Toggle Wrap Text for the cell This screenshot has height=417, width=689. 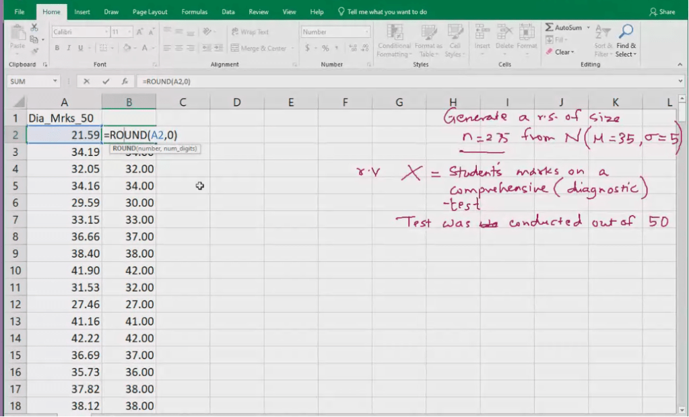coord(250,32)
